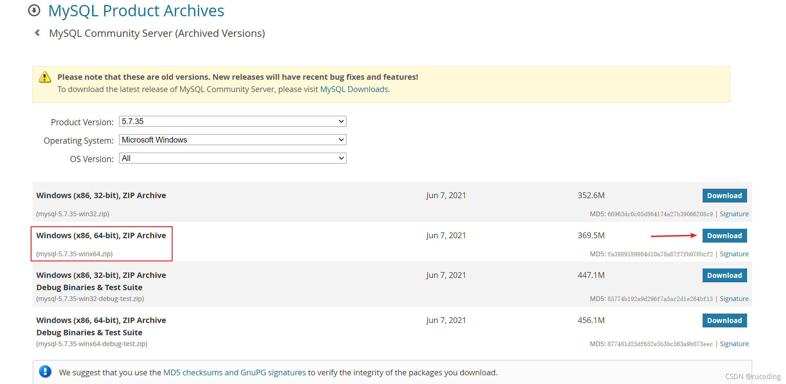Image resolution: width=786 pixels, height=384 pixels.
Task: Select the file name (mysql-5.7.35-winx64-debug-test.zip)
Action: click(x=92, y=344)
